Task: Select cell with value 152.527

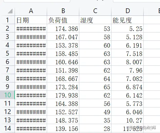Action: click(63, 112)
